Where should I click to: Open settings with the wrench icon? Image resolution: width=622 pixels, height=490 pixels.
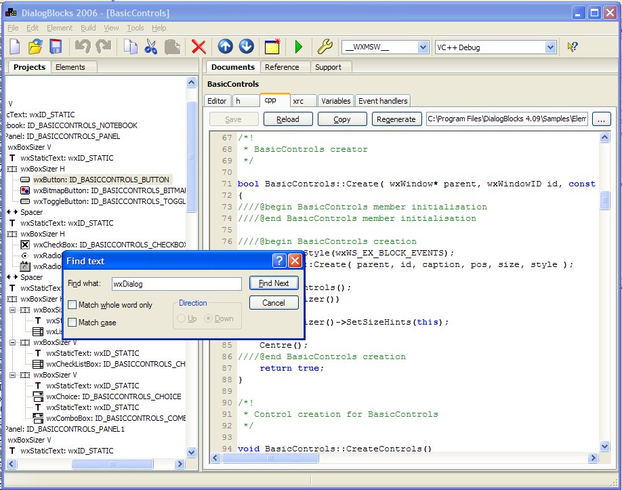325,46
